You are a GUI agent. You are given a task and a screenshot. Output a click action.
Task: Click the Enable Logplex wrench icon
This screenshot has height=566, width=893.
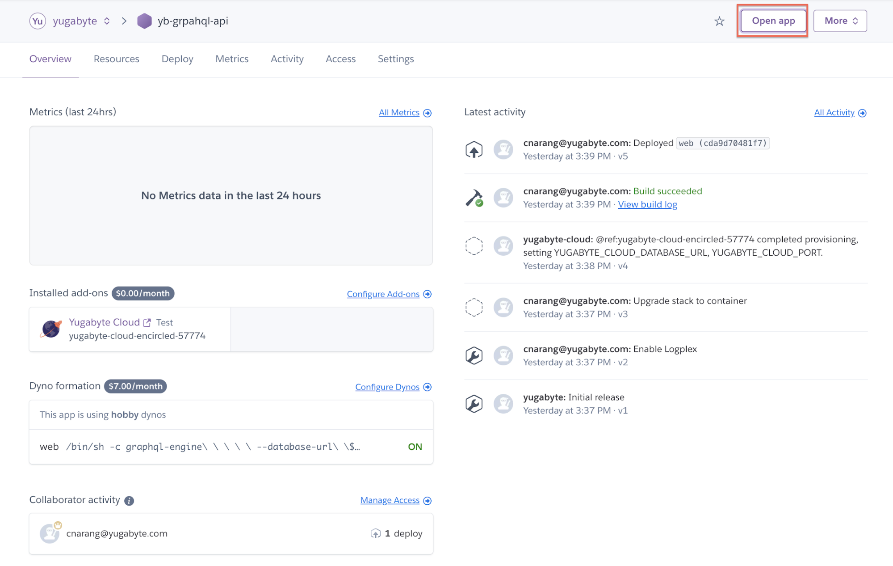coord(474,356)
